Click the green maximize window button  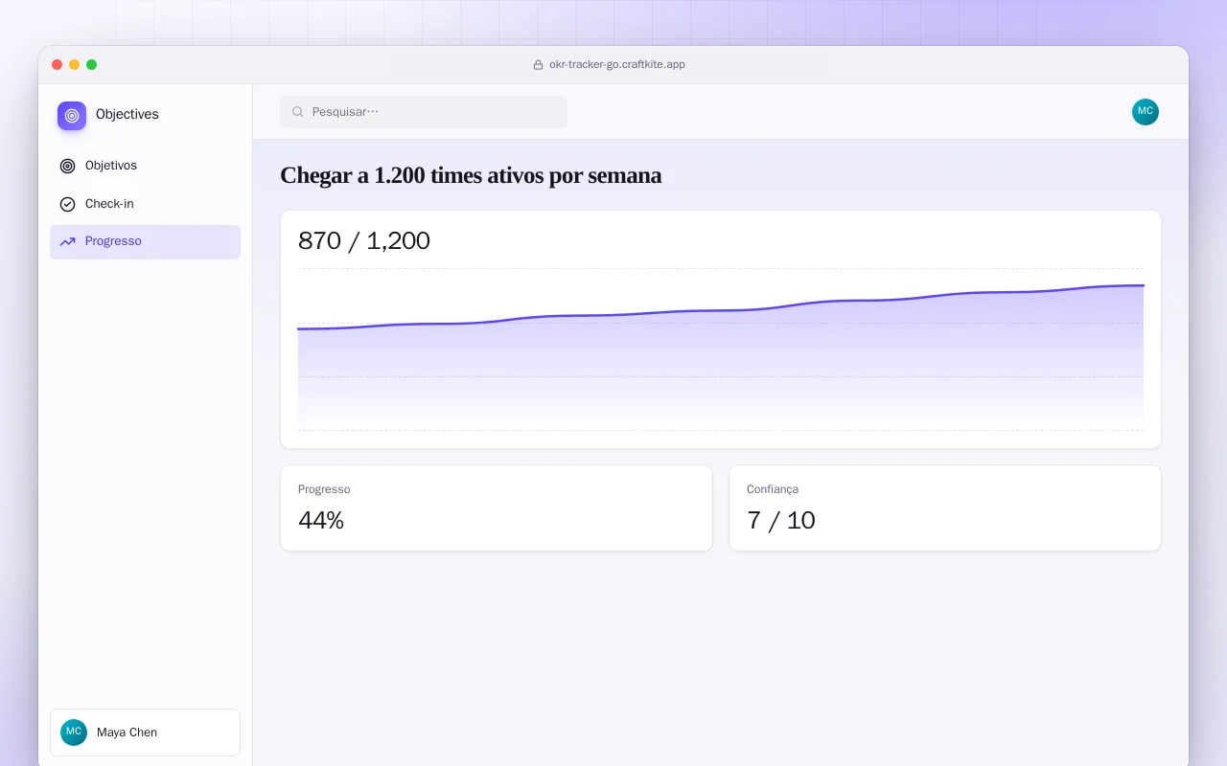[x=92, y=65]
